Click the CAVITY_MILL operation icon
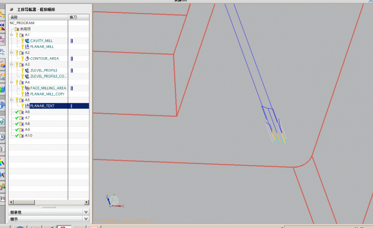This screenshot has height=228, width=373. (27, 40)
